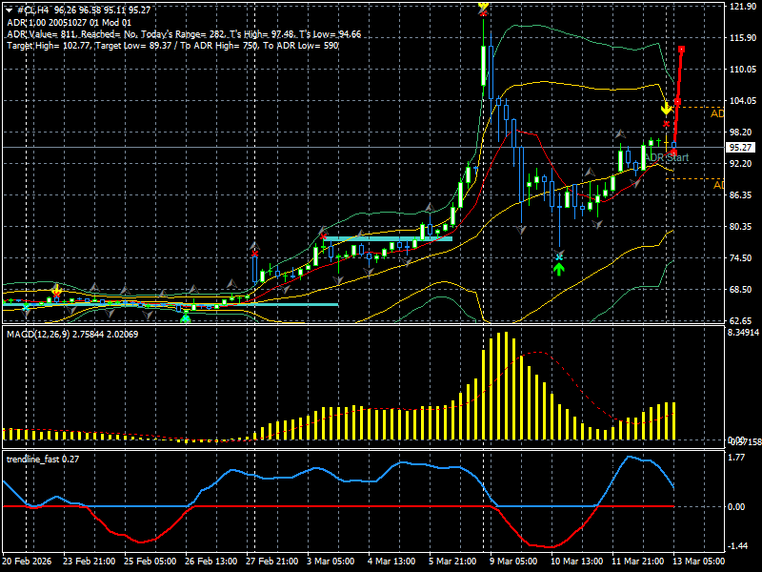Select the red X marker at 27 Feb 21:00 candle
Screen dimensions: 762x572
[254, 254]
